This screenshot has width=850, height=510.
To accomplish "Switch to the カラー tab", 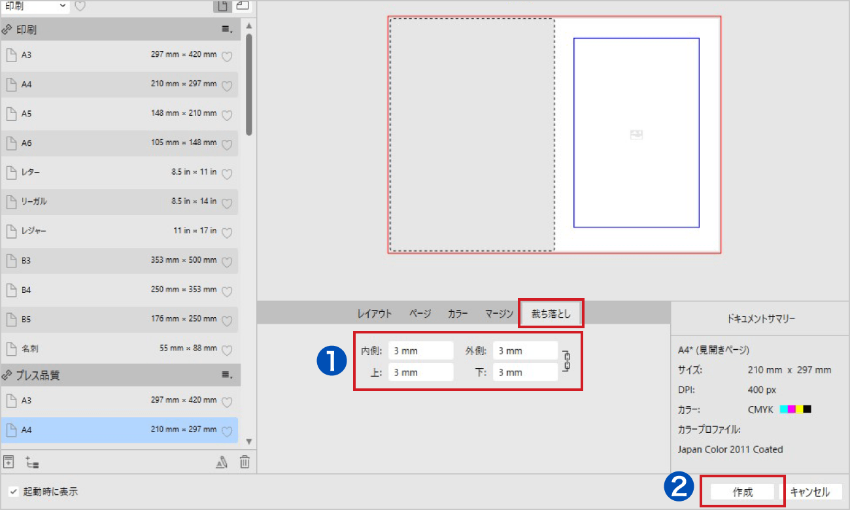I will click(x=458, y=314).
